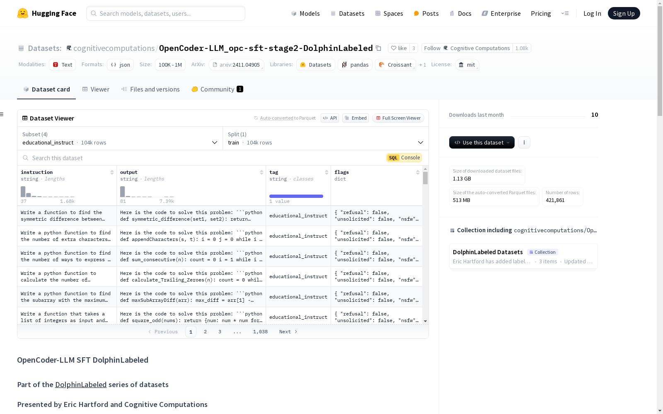The image size is (663, 414).
Task: Click the table vertical scrollbar thumb
Action: coord(425,178)
